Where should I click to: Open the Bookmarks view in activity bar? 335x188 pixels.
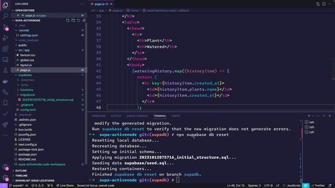click(x=5, y=103)
